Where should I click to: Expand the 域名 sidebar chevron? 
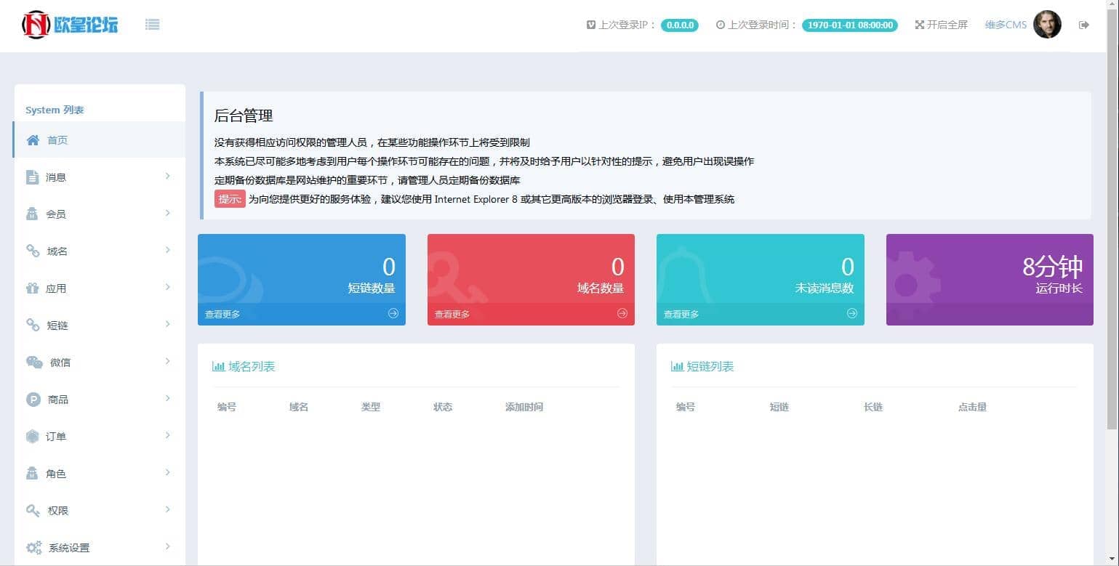click(167, 250)
